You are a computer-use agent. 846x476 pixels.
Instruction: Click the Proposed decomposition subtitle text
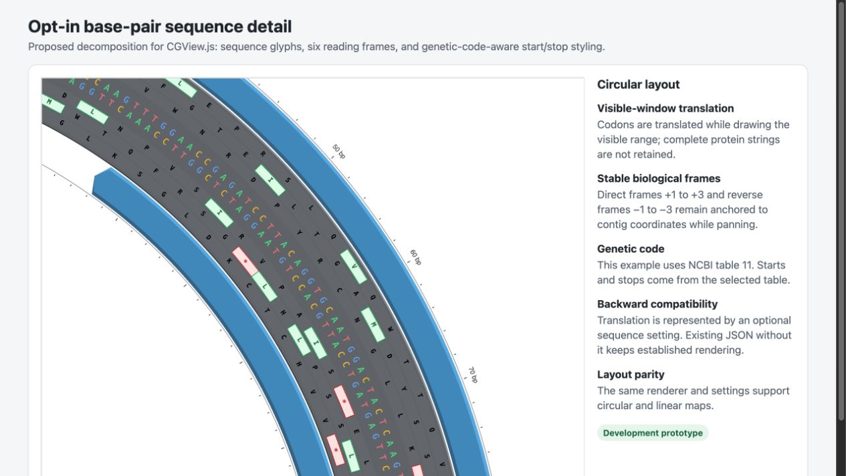click(x=316, y=47)
